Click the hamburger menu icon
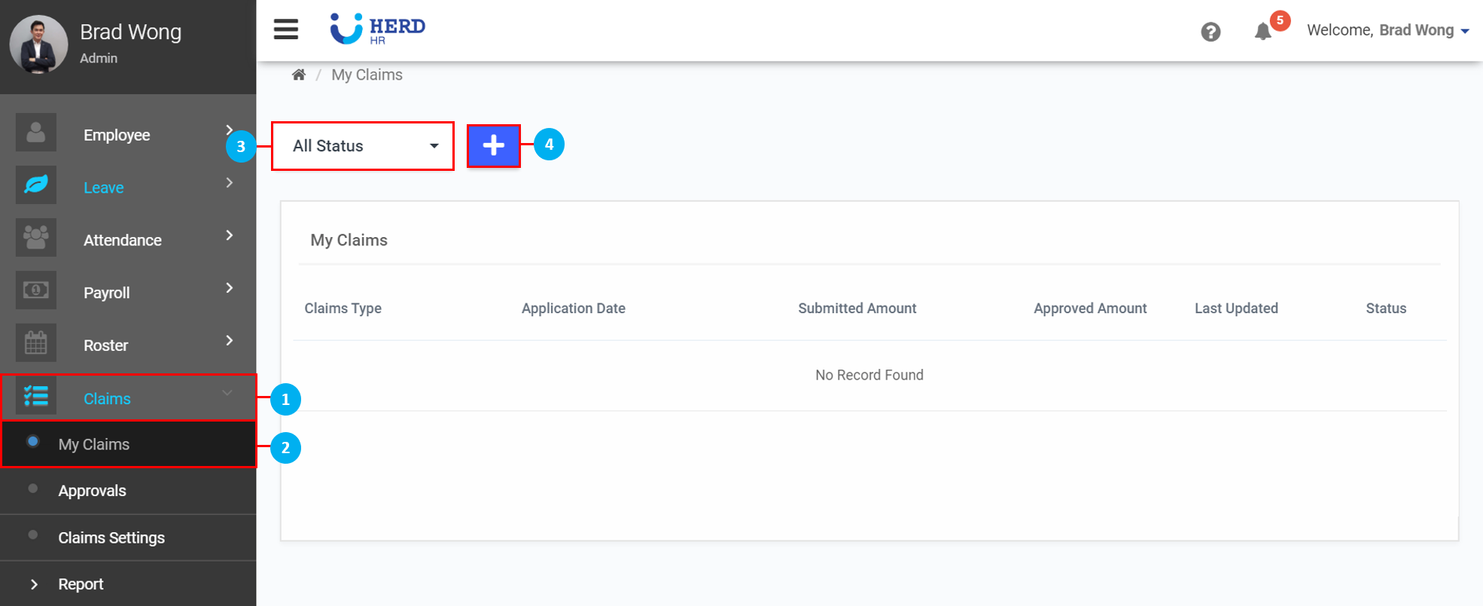This screenshot has width=1483, height=606. click(x=285, y=29)
